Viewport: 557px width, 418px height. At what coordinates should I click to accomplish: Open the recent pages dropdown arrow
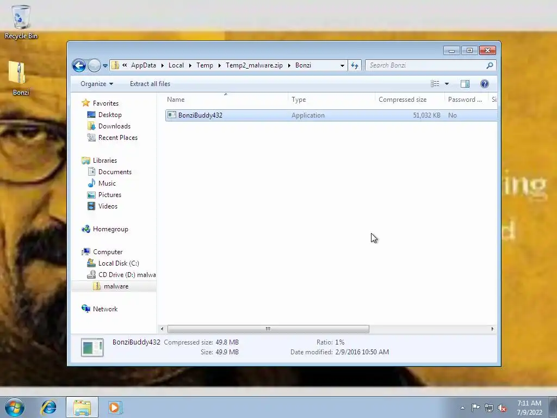coord(105,66)
